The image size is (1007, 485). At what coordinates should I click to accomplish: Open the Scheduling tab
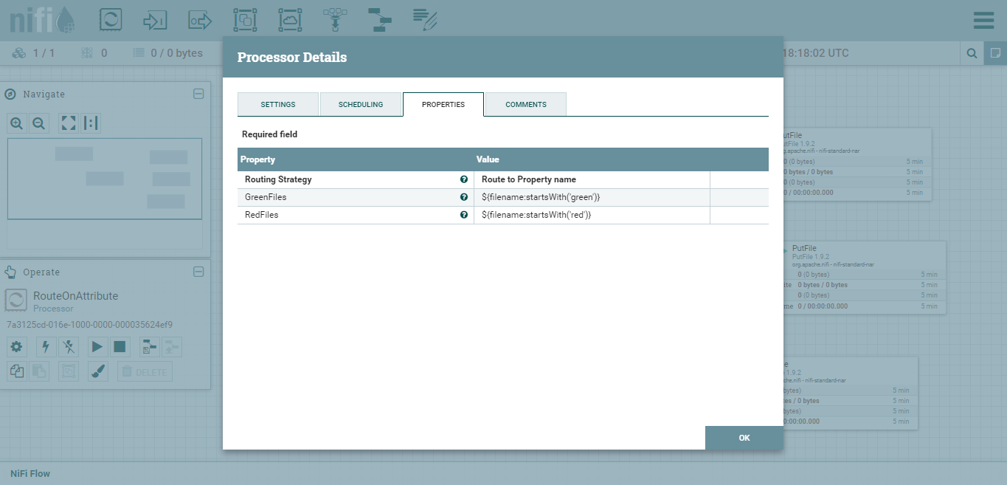click(x=361, y=104)
